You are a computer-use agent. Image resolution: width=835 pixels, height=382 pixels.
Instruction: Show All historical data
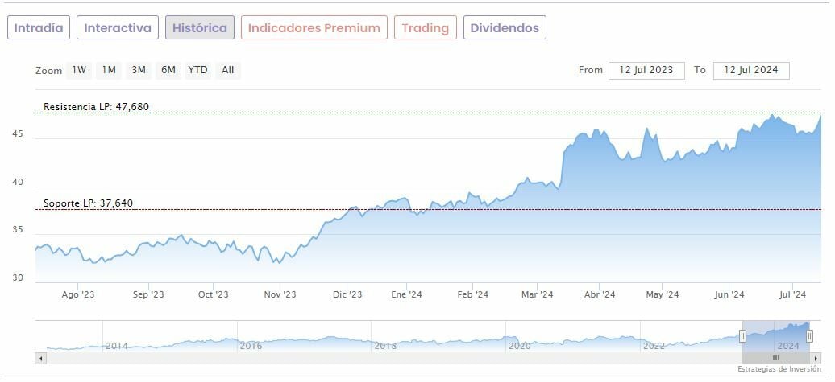pos(228,70)
